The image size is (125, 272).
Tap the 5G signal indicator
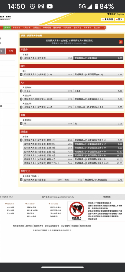click(85, 7)
